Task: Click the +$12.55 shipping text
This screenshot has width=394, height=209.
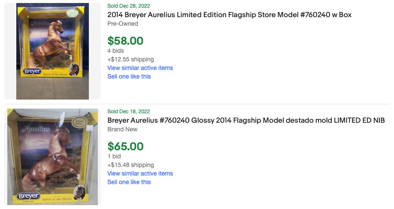Action: [130, 59]
